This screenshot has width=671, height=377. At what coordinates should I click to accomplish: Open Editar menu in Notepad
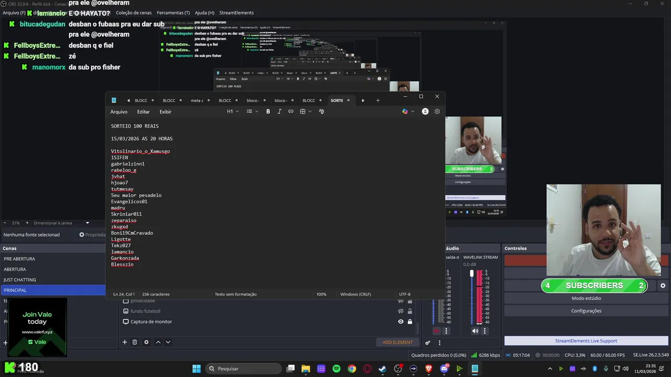[144, 112]
